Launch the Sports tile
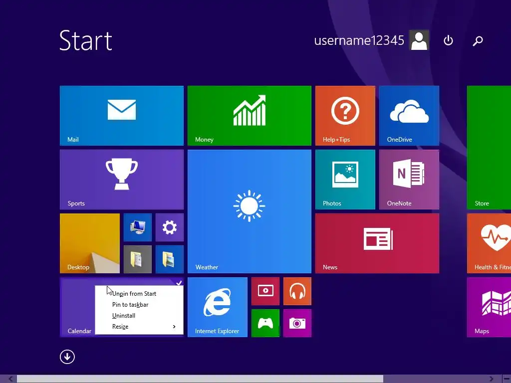 (x=122, y=180)
